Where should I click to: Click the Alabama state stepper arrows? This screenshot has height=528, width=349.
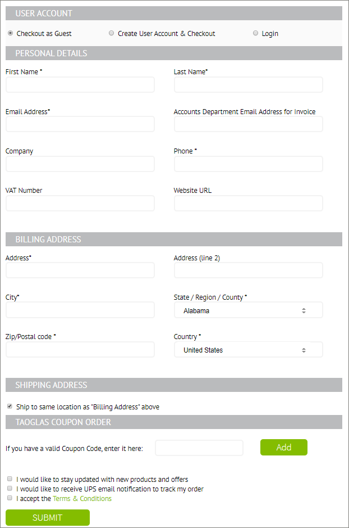pos(304,310)
